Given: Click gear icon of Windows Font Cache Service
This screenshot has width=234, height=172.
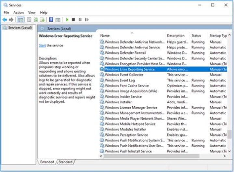Looking at the screenshot, I should click(102, 86).
